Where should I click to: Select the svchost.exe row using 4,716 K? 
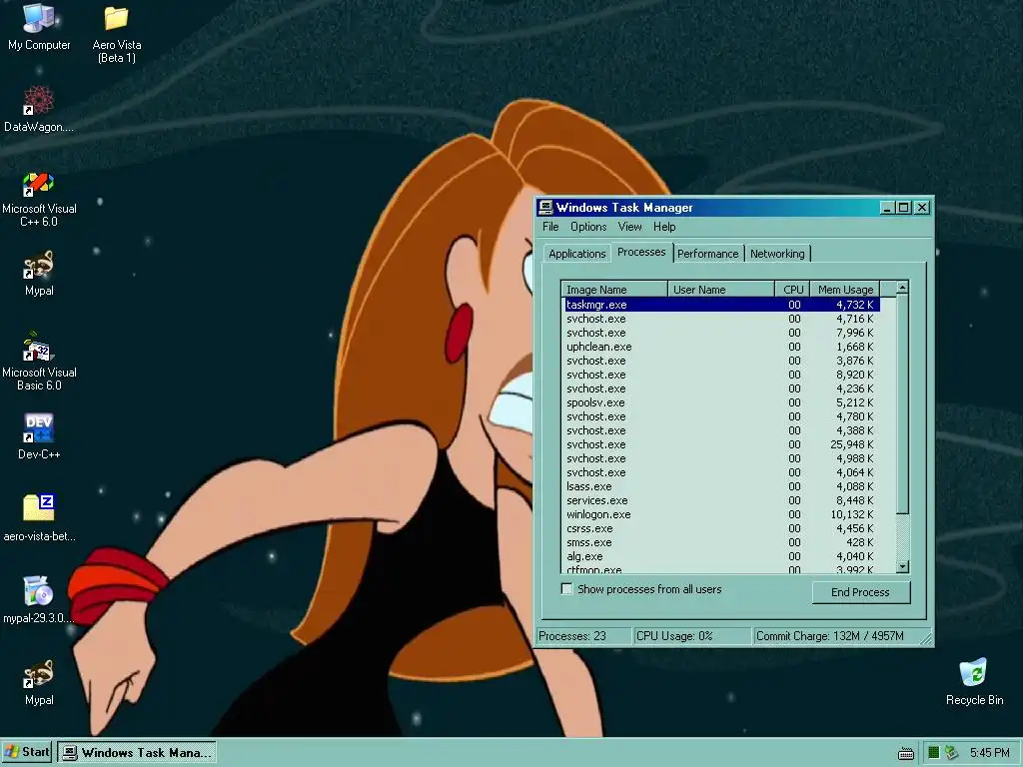[721, 319]
